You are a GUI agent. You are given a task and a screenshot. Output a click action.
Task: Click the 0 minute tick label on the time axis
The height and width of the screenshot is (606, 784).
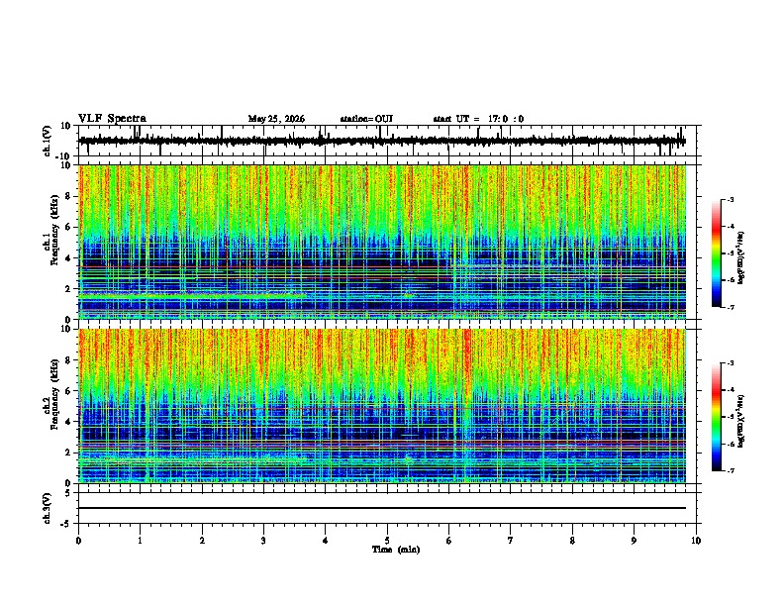point(78,541)
